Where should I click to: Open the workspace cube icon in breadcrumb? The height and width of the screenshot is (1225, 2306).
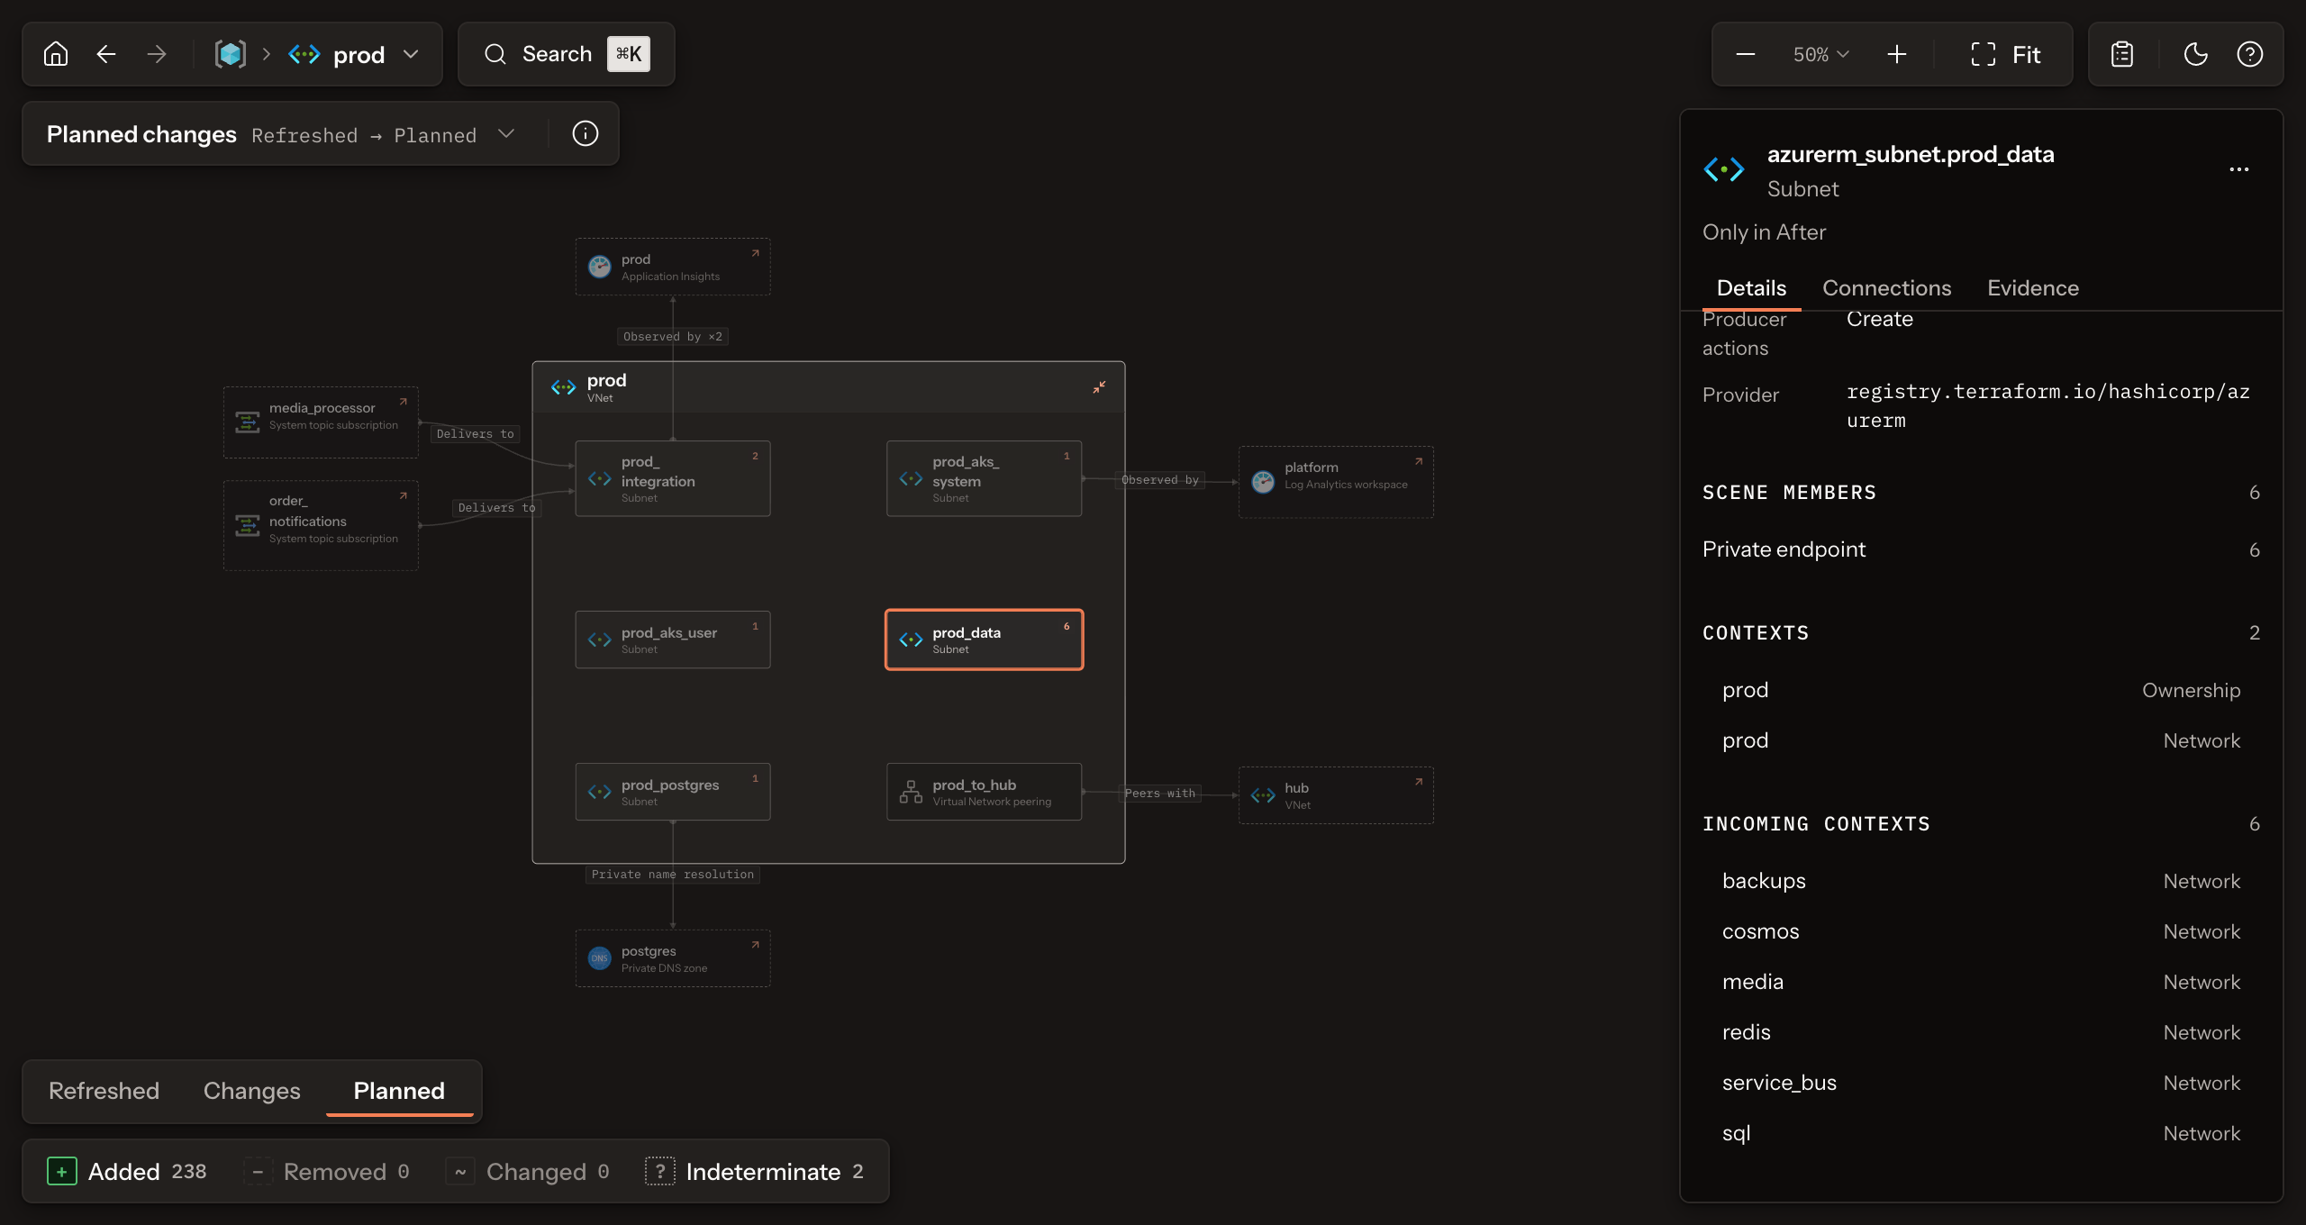[230, 54]
